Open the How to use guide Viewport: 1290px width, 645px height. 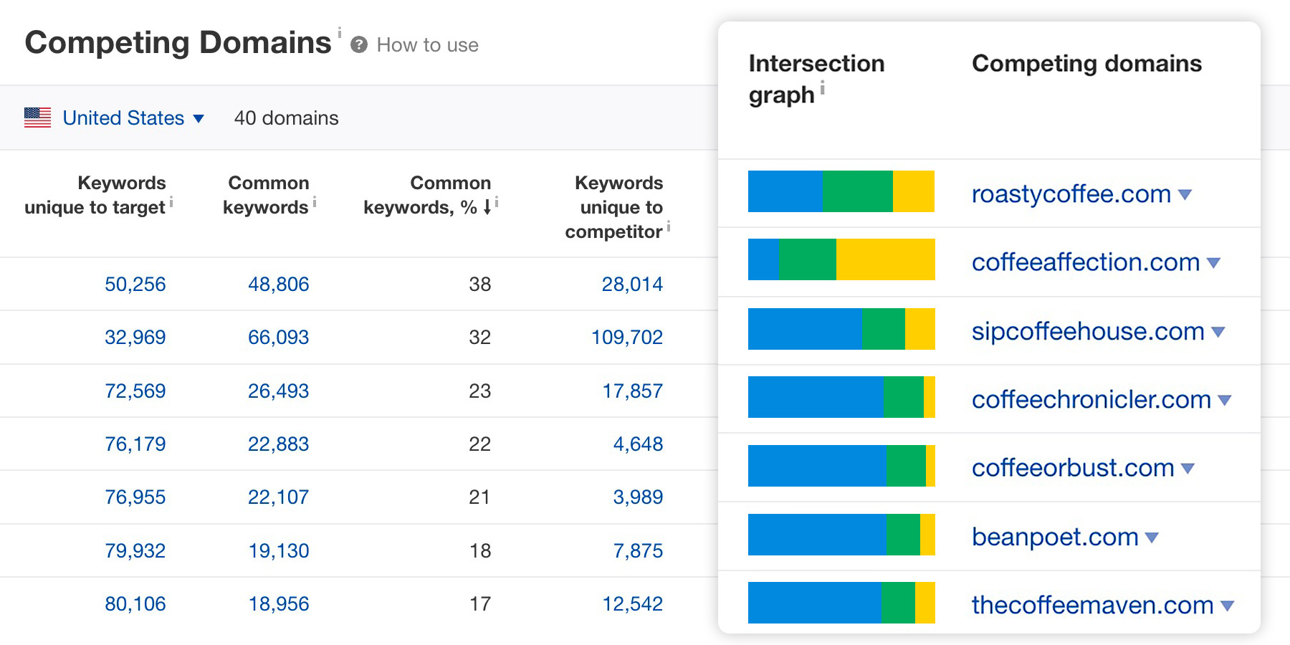[427, 44]
